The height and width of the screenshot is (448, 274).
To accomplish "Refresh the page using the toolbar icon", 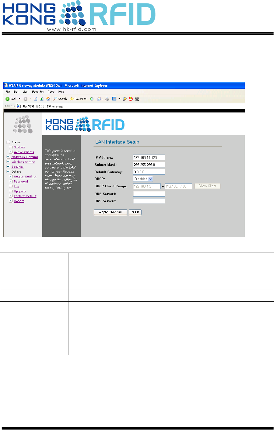I will [42, 99].
